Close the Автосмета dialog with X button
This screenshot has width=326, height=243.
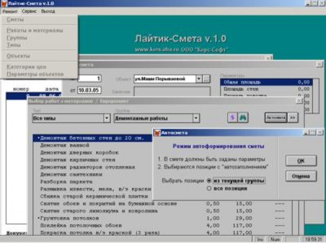(x=320, y=132)
